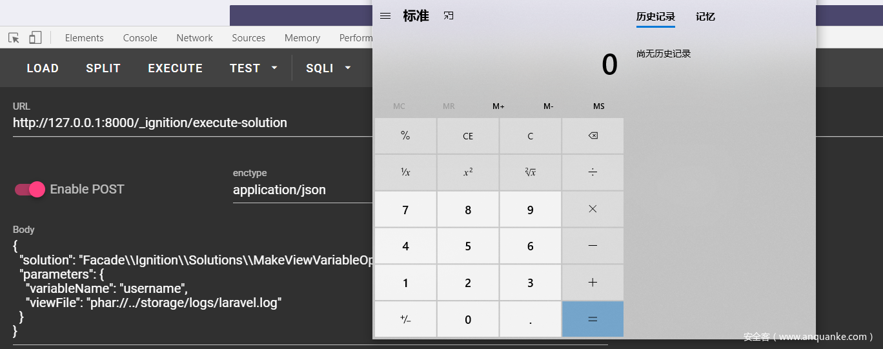Expand the TEST dropdown menu
Image resolution: width=883 pixels, height=349 pixels.
click(x=254, y=68)
